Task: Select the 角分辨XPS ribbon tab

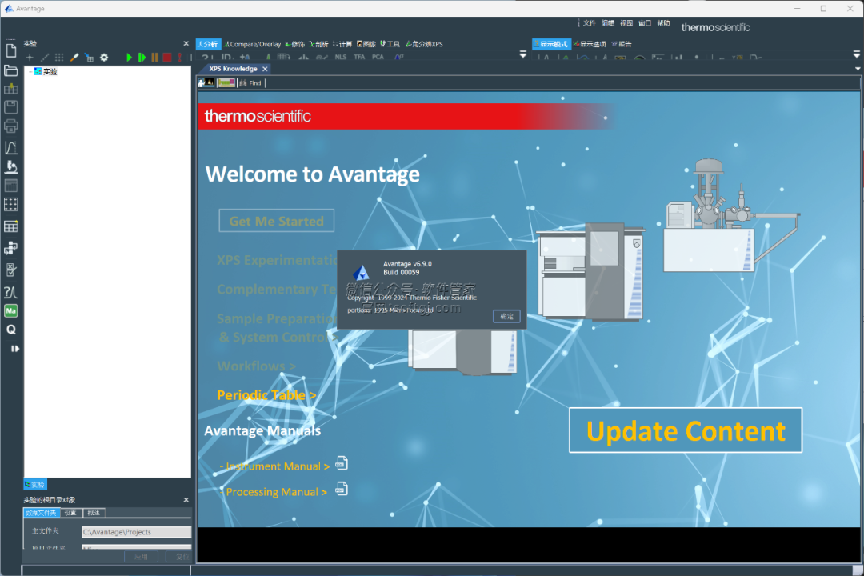Action: (x=424, y=44)
